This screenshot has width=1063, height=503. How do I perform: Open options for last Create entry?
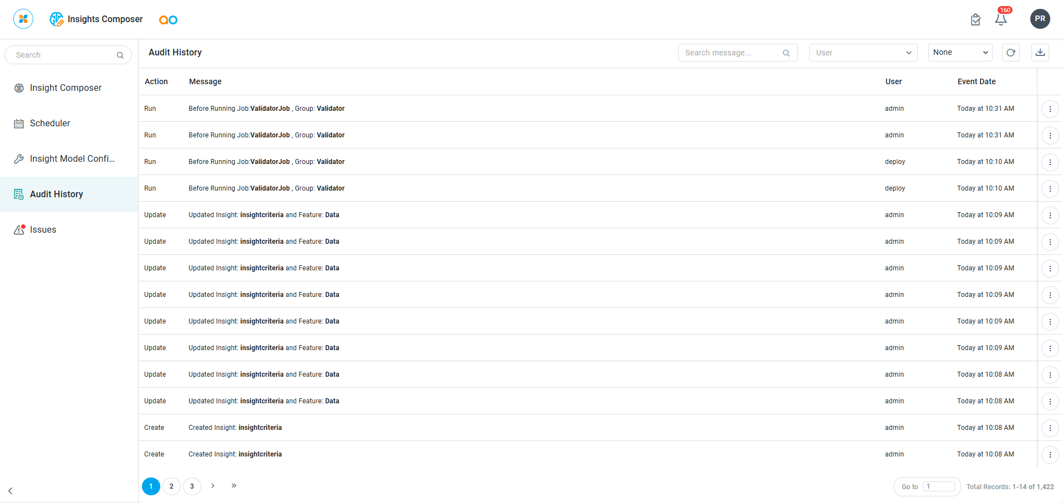click(x=1050, y=455)
